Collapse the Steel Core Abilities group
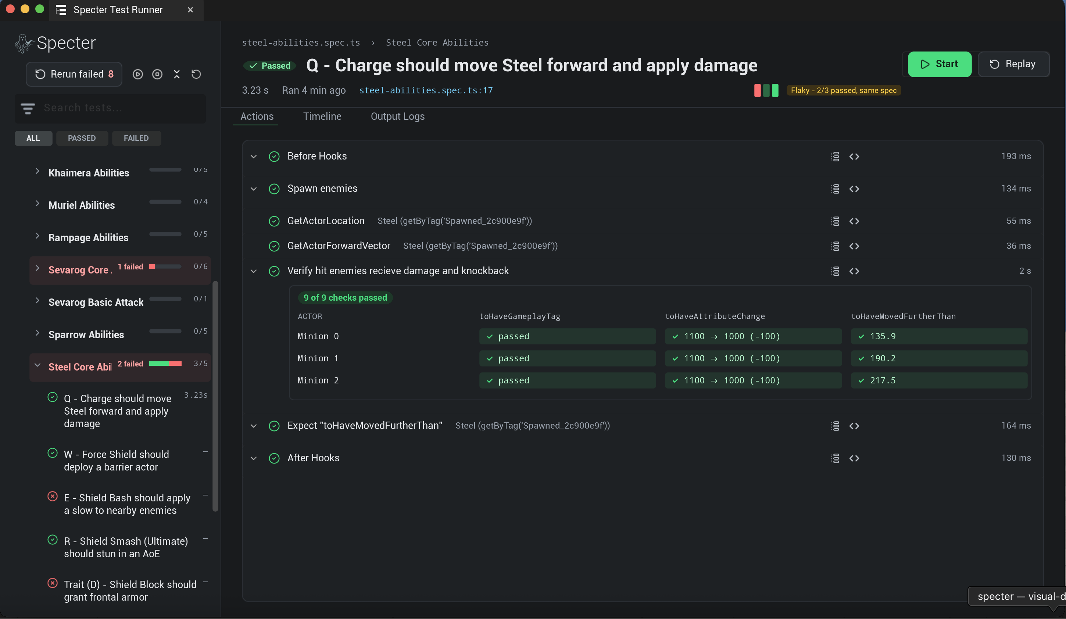 [x=37, y=365]
